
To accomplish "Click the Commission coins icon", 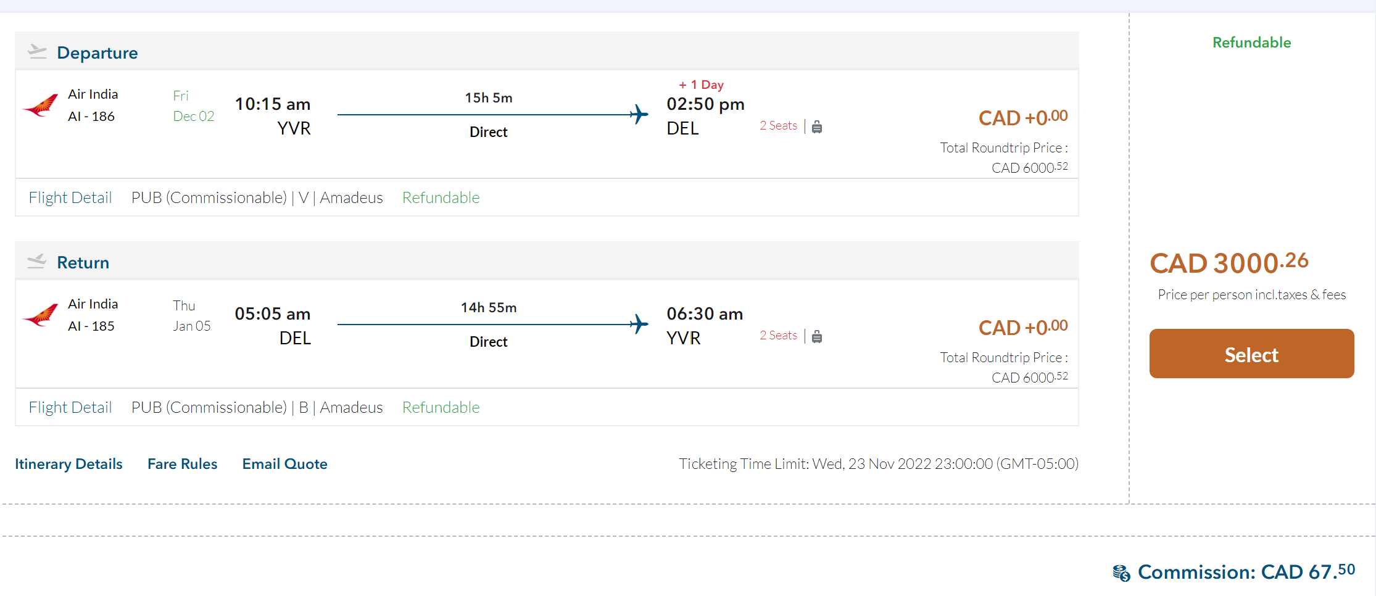I will (x=1121, y=573).
